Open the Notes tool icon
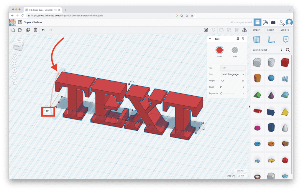 click(285, 39)
